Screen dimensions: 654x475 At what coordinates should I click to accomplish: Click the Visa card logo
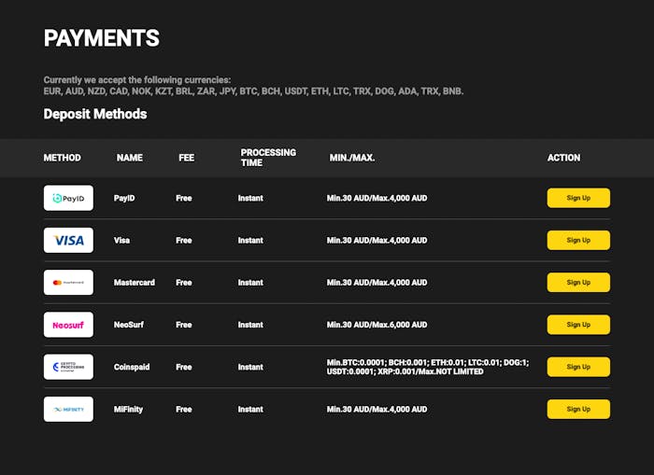(x=68, y=240)
